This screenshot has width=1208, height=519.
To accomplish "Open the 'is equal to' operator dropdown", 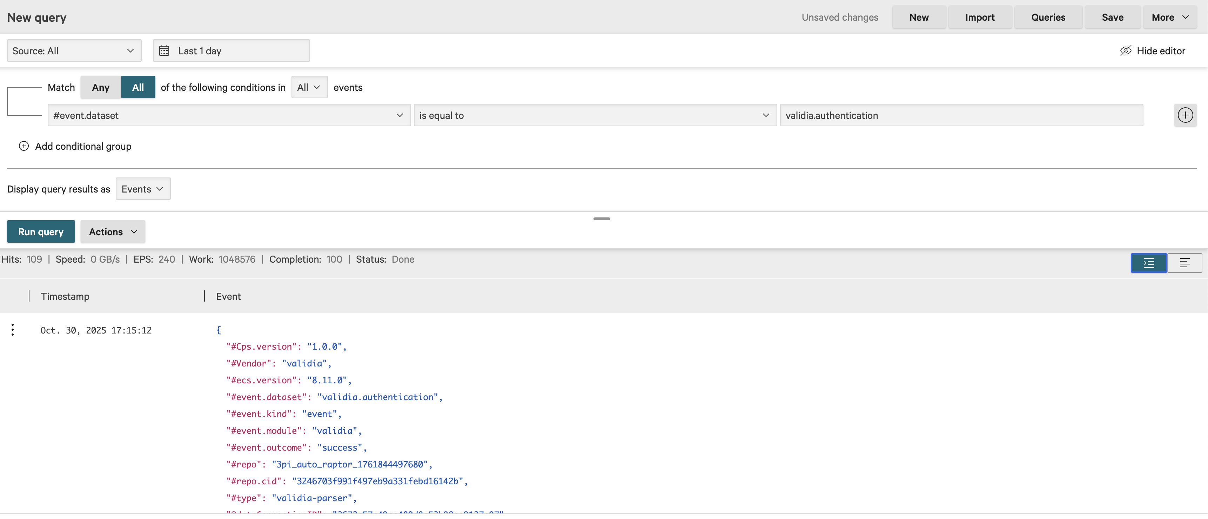I will (595, 115).
